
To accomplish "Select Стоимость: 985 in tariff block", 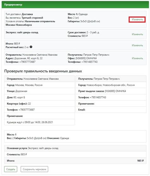I will pos(78,36).
